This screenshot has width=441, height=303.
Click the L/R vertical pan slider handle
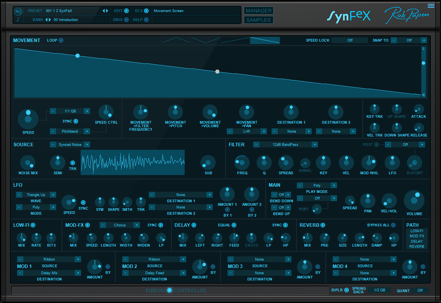click(x=423, y=63)
